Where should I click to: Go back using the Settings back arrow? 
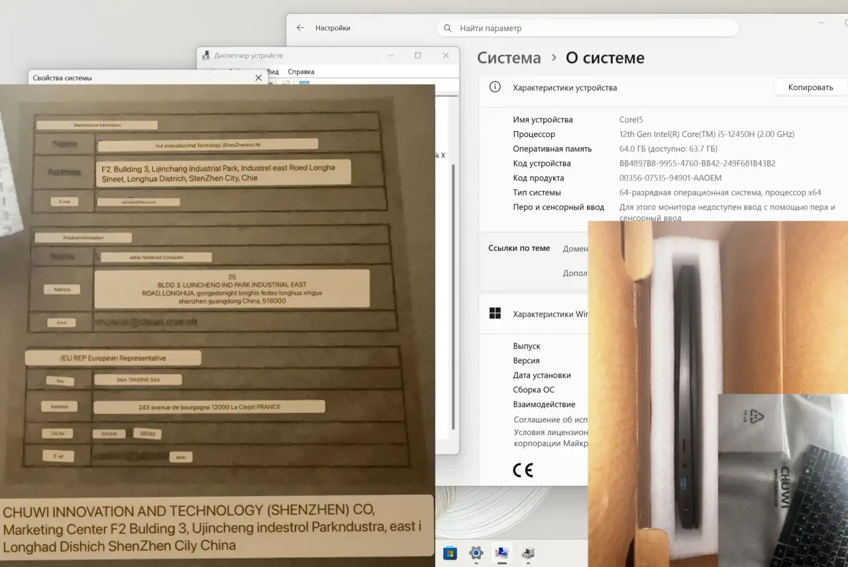click(x=300, y=28)
